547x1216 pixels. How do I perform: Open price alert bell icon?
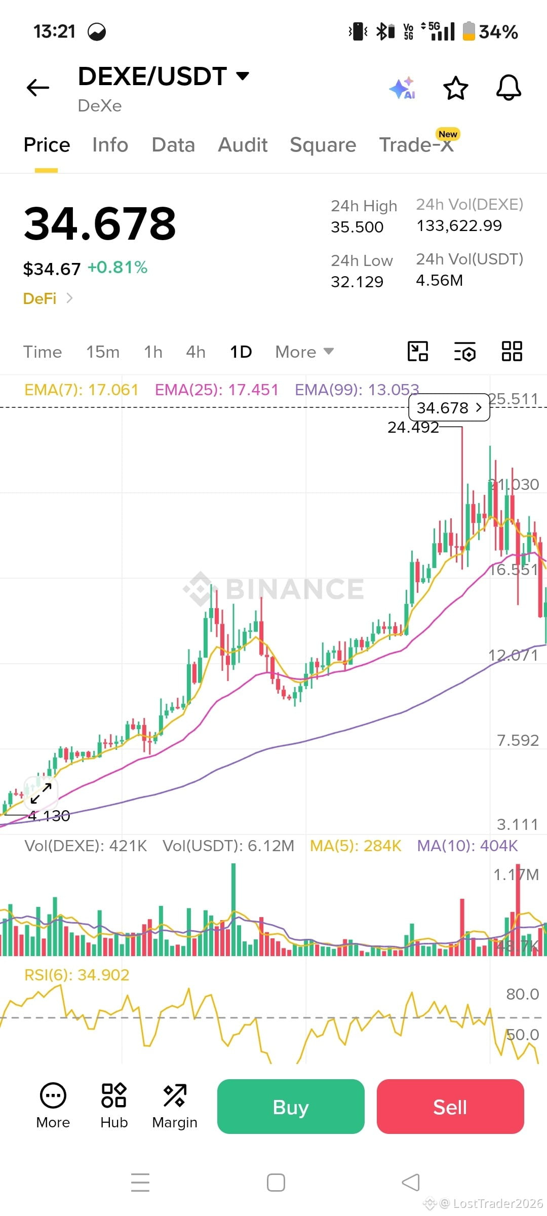click(509, 88)
